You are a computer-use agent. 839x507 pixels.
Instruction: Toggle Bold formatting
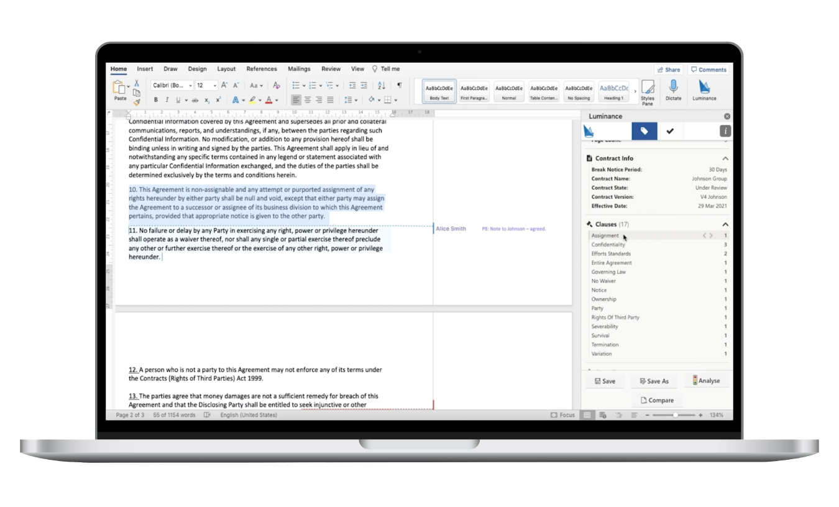click(155, 100)
